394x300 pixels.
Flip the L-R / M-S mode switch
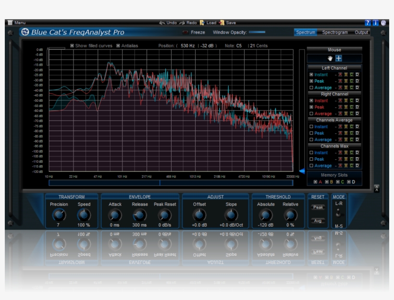[338, 213]
